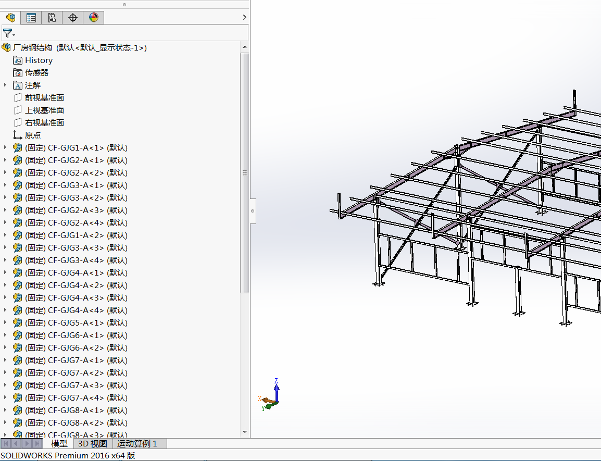Open the DisplayManager color ball tab
Screen dimensions: 601x461
(94, 18)
